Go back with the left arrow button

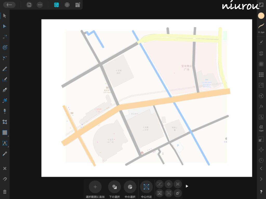(9, 5)
